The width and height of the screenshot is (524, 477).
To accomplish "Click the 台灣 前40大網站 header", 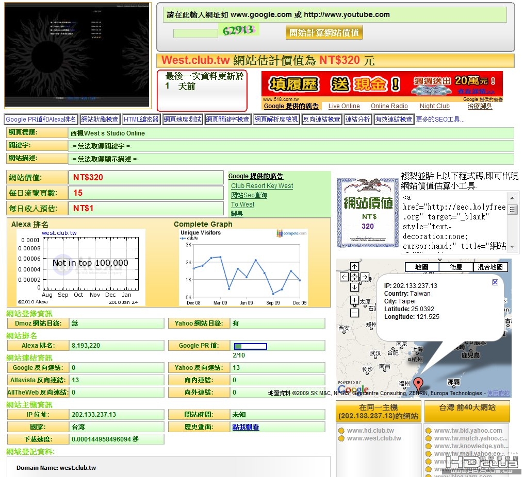I will [467, 411].
